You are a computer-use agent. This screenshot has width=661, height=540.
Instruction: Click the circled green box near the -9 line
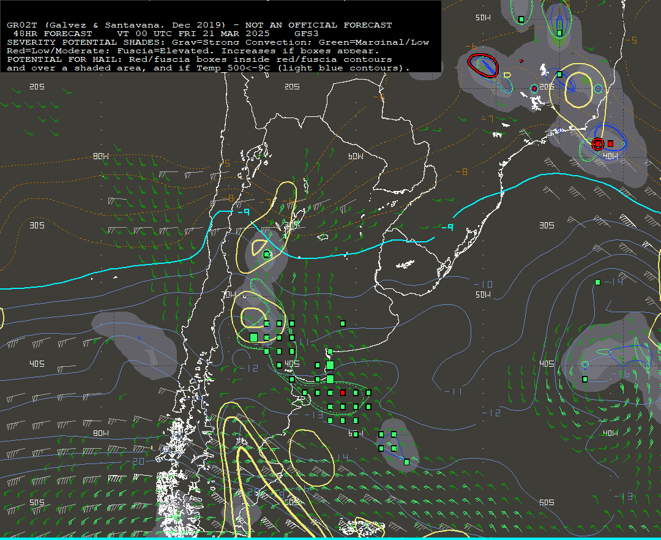[x=266, y=254]
